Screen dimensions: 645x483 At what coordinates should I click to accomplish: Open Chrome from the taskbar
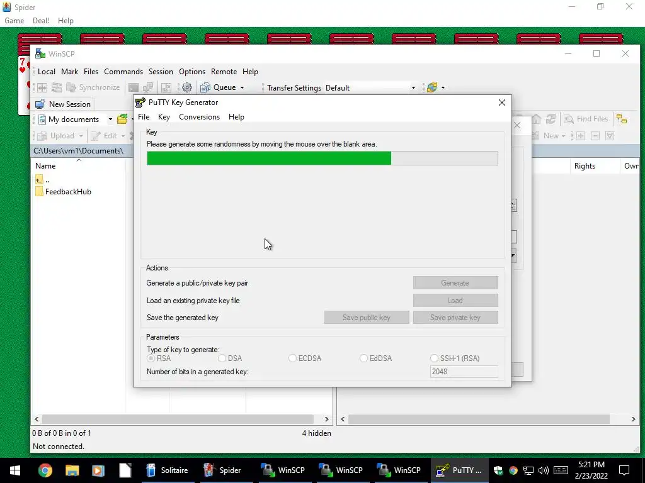point(45,470)
